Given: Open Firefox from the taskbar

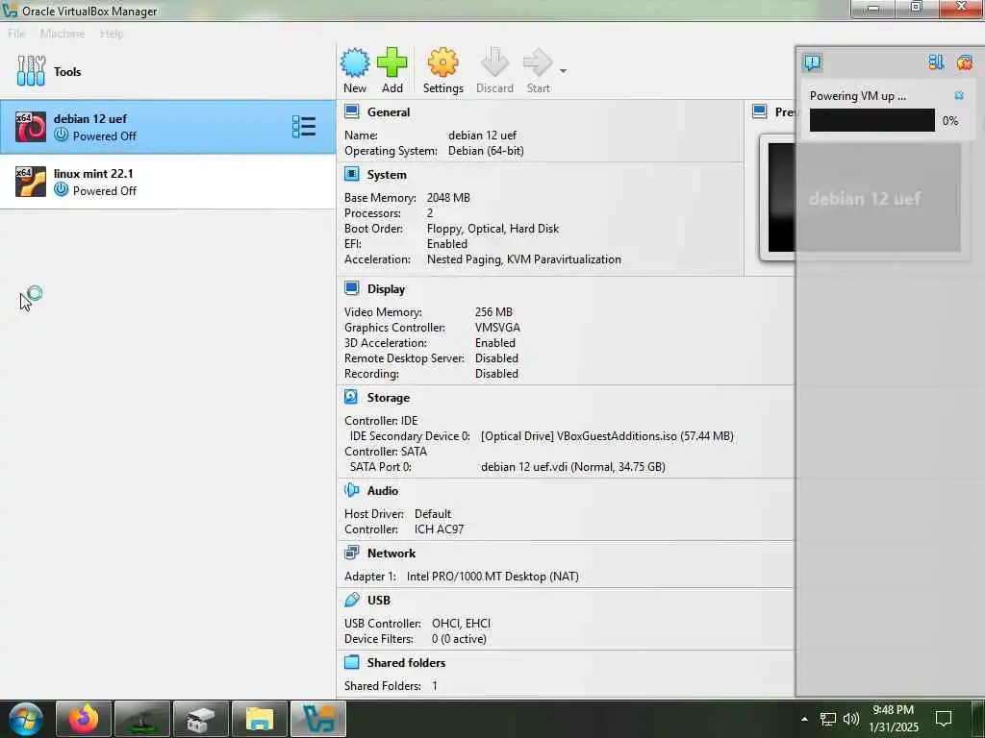Looking at the screenshot, I should 84,719.
